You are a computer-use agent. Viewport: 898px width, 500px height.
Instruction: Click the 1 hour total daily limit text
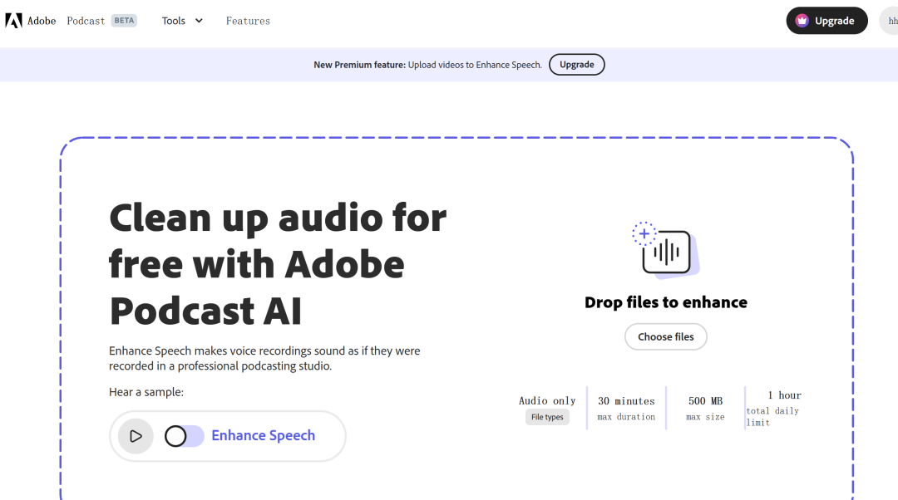click(x=773, y=409)
